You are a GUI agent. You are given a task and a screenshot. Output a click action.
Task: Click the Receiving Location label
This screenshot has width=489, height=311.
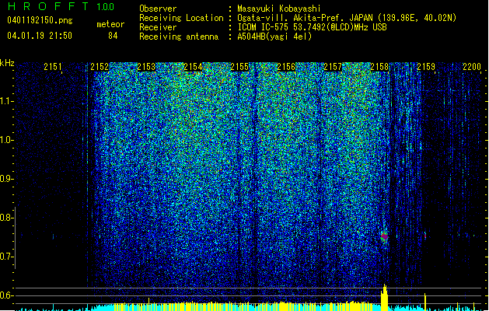[x=181, y=18]
